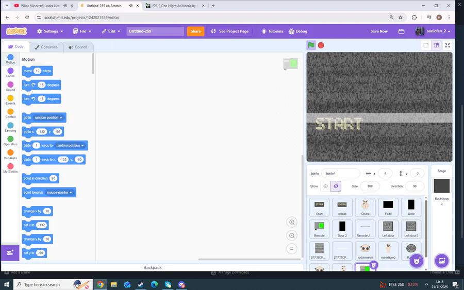The image size is (464, 290).
Task: Show the sprite with the eye button
Action: pyautogui.click(x=325, y=186)
